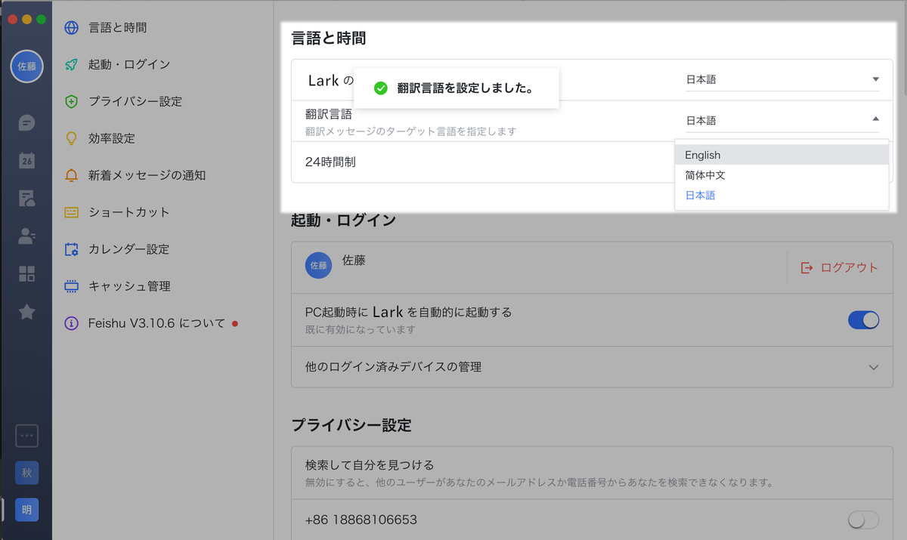Open Feishu V3.10.6 について item
This screenshot has height=540, width=907.
click(x=156, y=323)
